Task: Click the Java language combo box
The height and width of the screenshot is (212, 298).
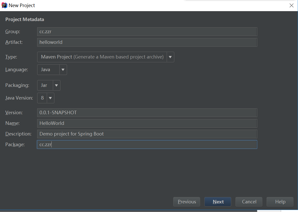Action: pyautogui.click(x=48, y=70)
